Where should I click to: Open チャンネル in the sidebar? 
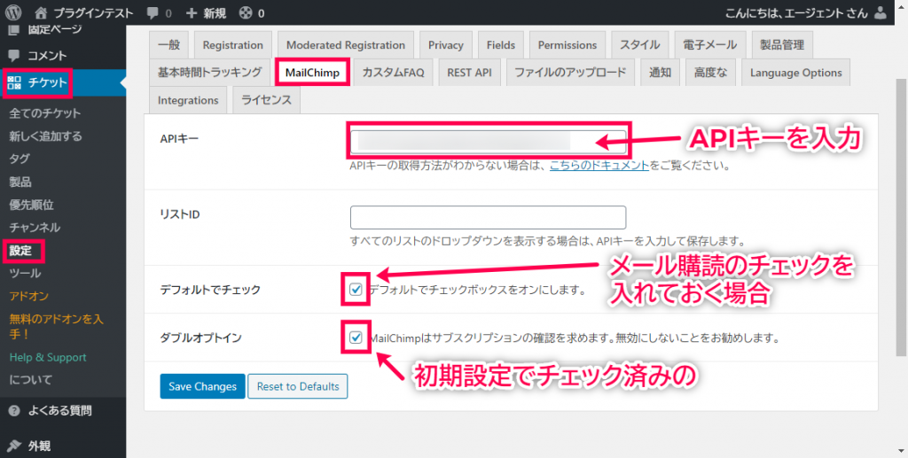[35, 228]
